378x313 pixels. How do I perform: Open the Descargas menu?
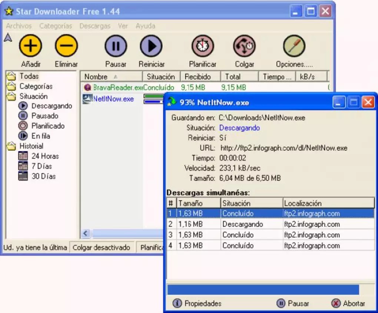95,26
